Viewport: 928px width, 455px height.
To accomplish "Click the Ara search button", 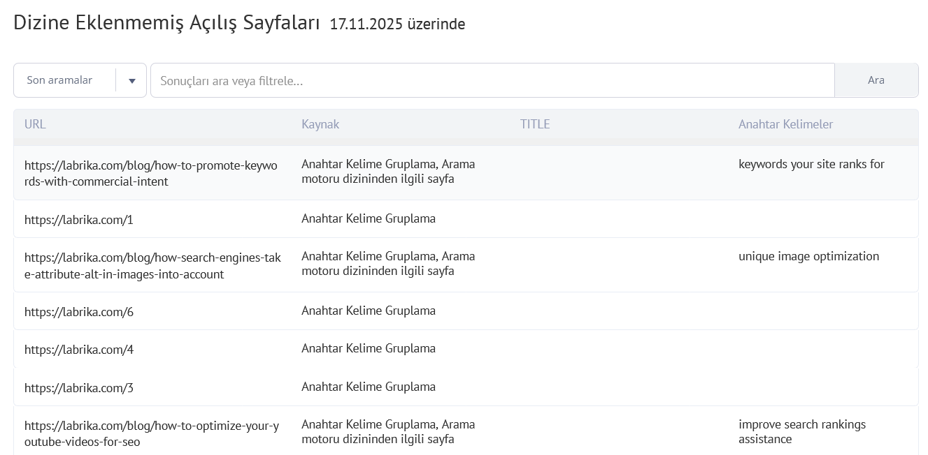I will (876, 80).
